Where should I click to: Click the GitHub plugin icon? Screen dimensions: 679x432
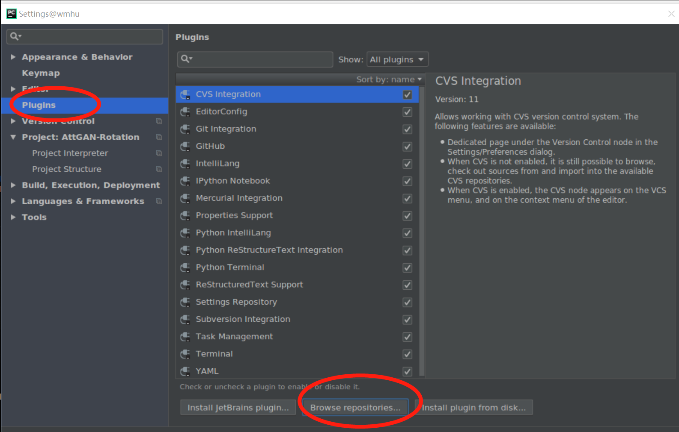click(x=185, y=147)
